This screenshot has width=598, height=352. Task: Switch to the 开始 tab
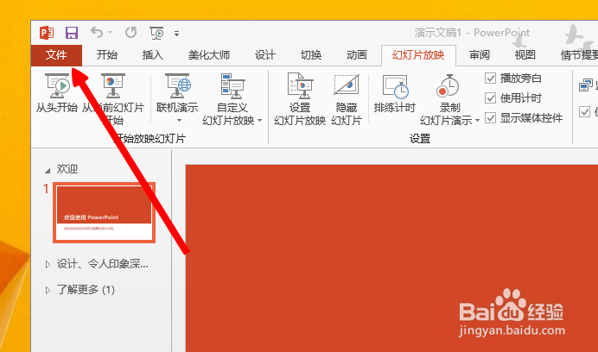[x=107, y=55]
